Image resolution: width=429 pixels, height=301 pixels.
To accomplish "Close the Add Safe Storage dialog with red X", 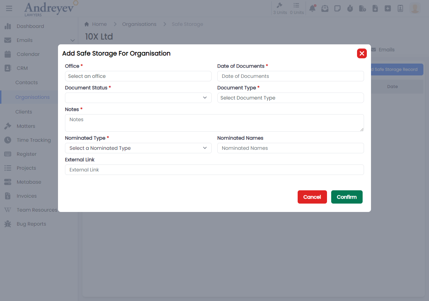I will click(x=362, y=53).
